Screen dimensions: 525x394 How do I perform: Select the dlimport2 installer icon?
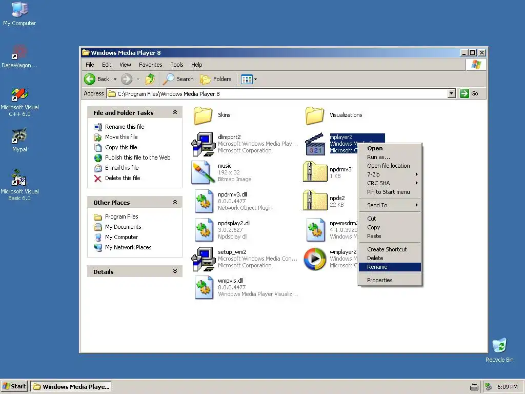click(x=203, y=144)
